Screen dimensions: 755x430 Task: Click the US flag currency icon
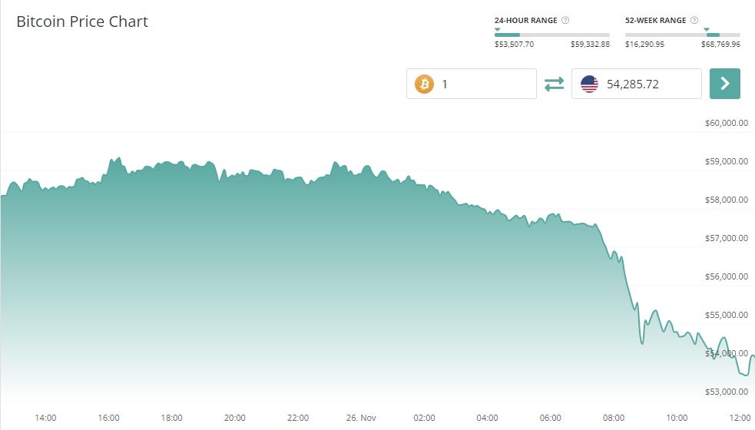[589, 84]
